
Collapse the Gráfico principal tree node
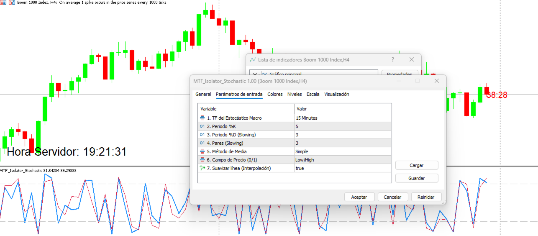click(x=255, y=74)
